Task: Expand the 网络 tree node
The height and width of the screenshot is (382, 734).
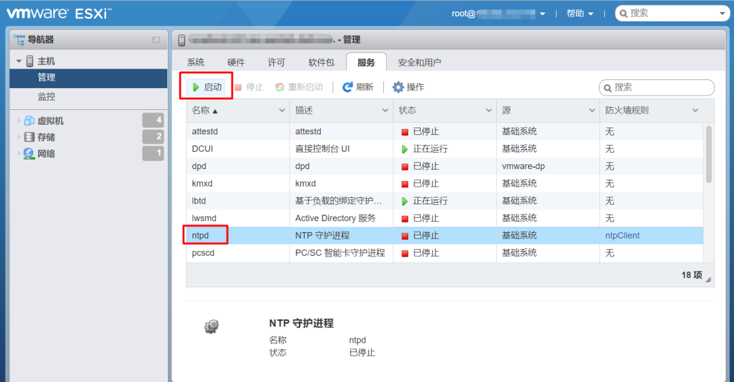Action: 19,153
